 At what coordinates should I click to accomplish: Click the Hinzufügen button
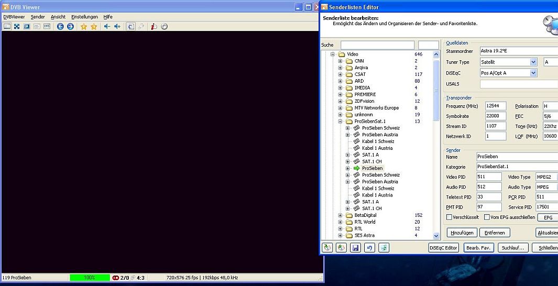(462, 233)
